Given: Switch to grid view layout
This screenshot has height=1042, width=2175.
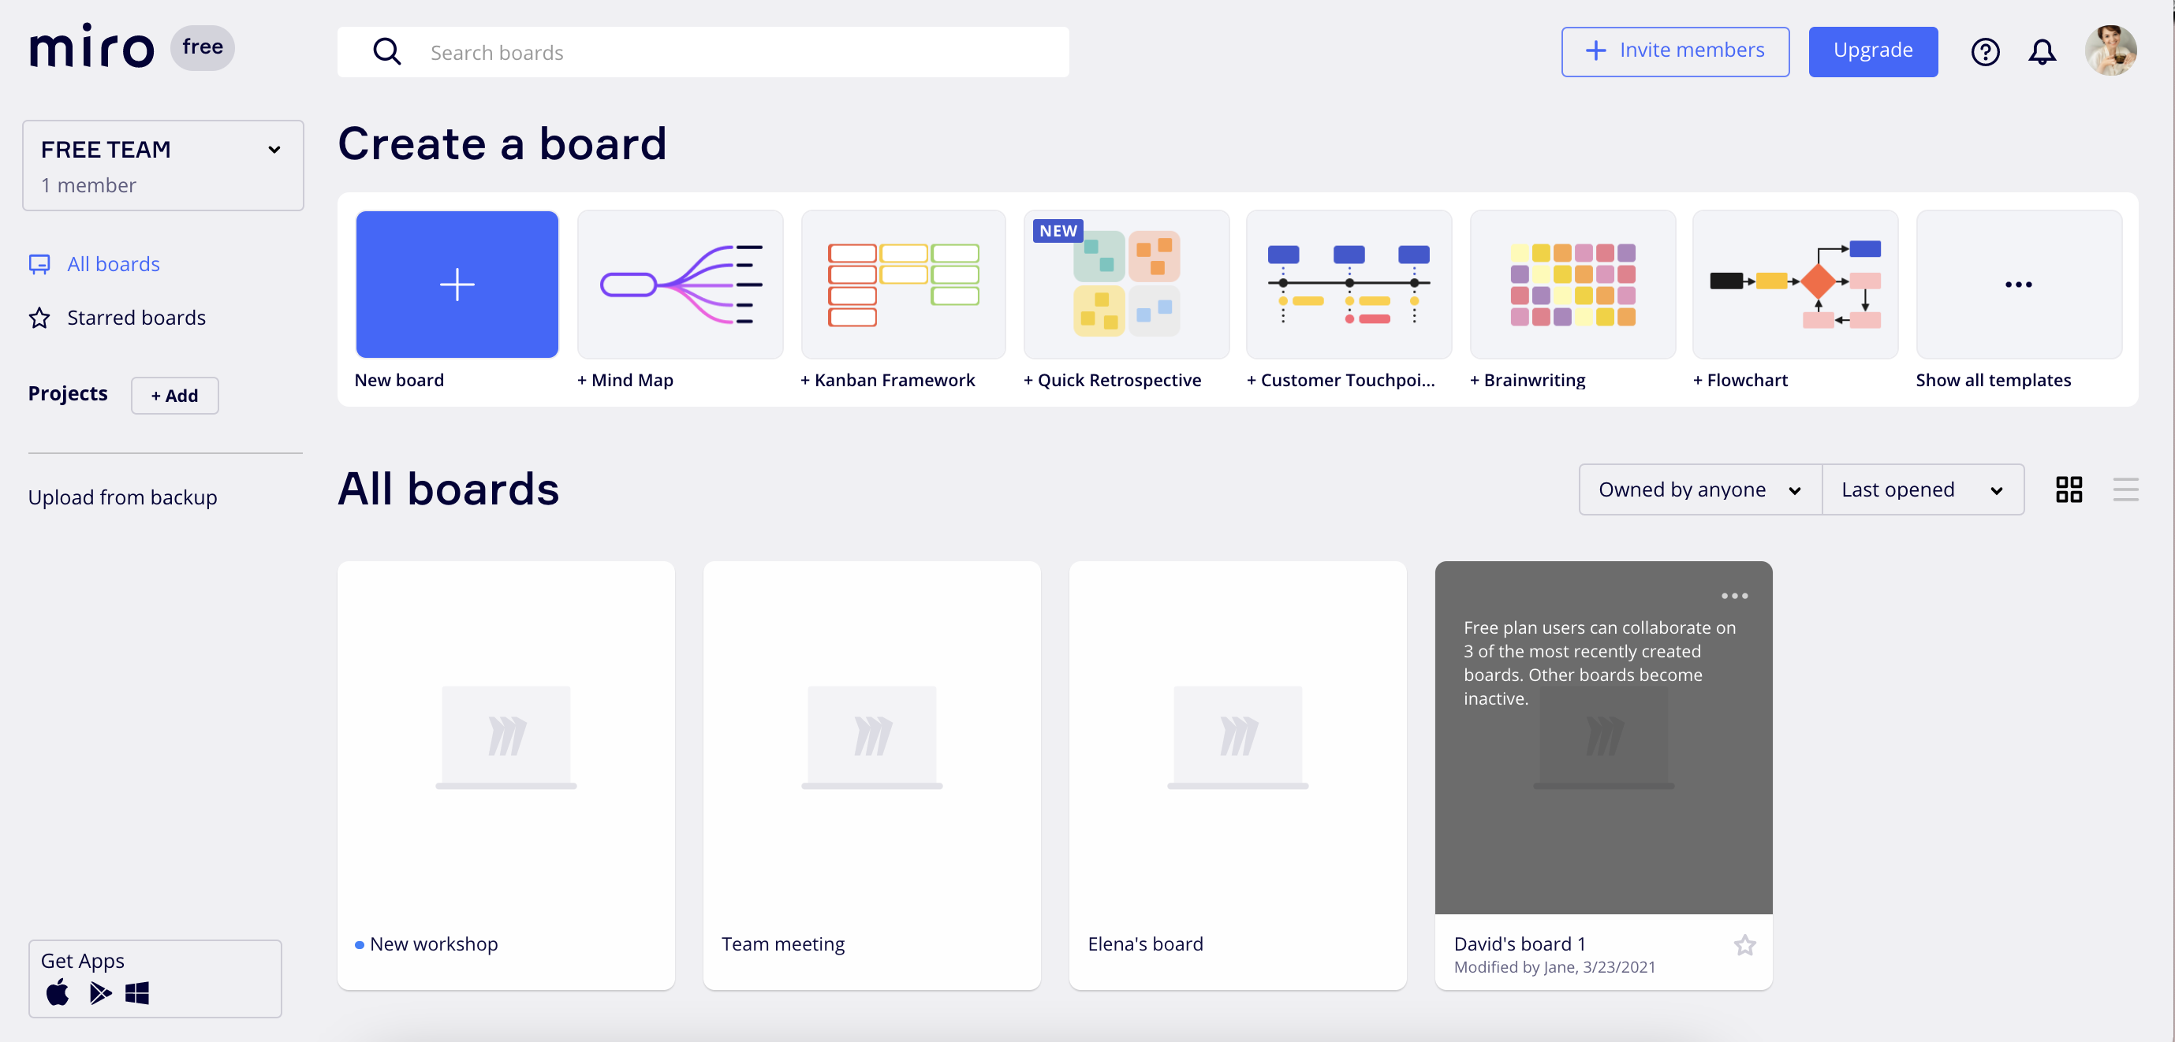Looking at the screenshot, I should 2069,489.
